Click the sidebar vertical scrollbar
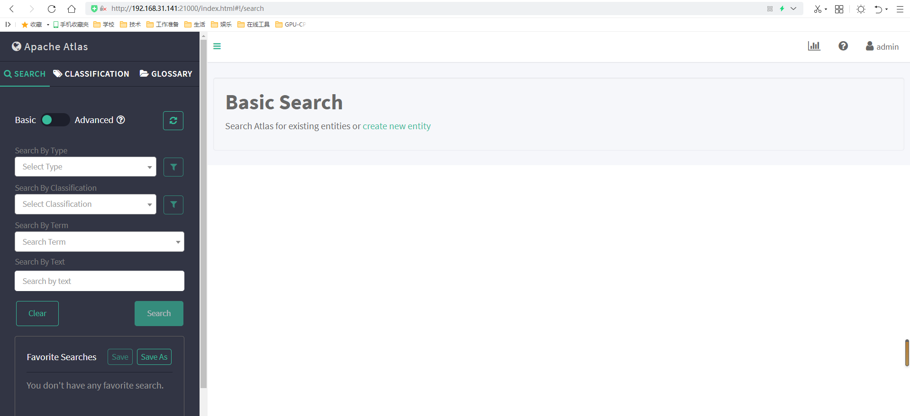910x416 pixels. [203, 213]
